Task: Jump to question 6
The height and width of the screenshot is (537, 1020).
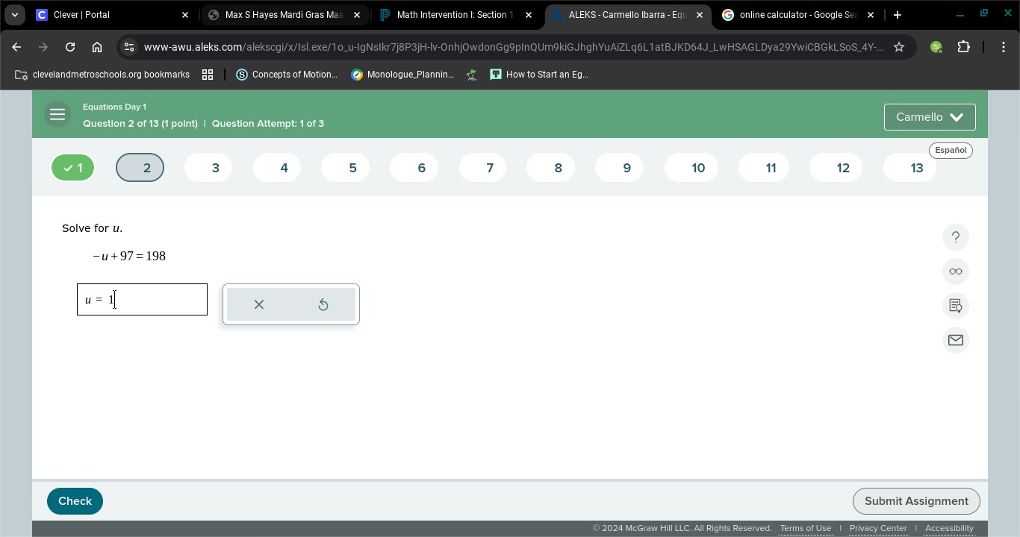Action: click(414, 168)
